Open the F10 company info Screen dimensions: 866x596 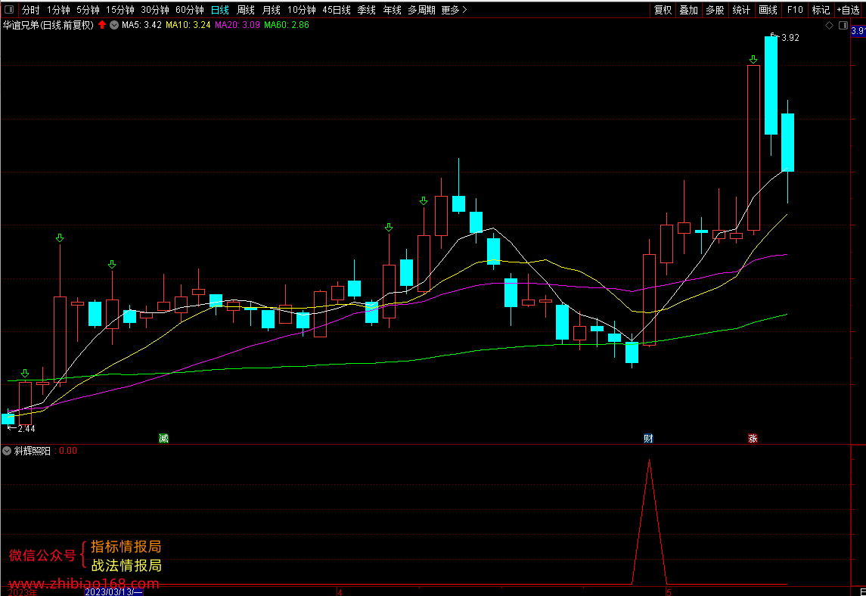click(795, 10)
